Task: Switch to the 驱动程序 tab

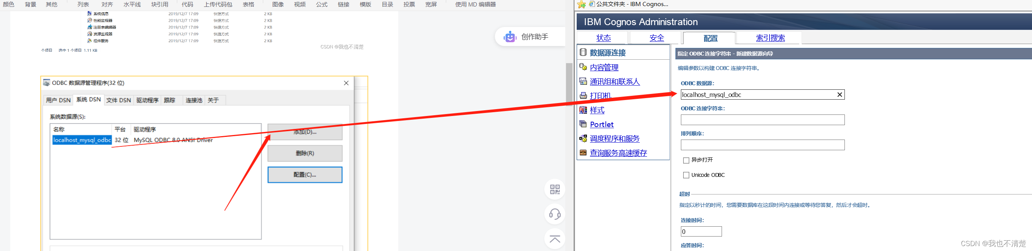Action: click(148, 100)
